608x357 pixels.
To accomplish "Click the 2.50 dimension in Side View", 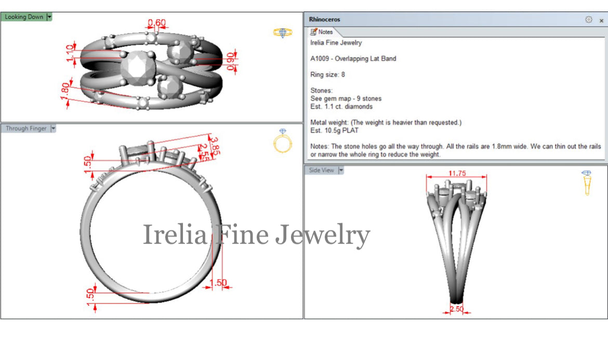I will point(457,309).
